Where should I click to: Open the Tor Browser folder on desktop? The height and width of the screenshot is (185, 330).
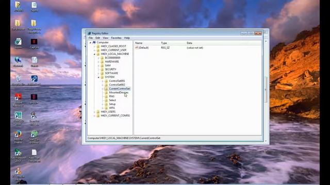coord(18,25)
